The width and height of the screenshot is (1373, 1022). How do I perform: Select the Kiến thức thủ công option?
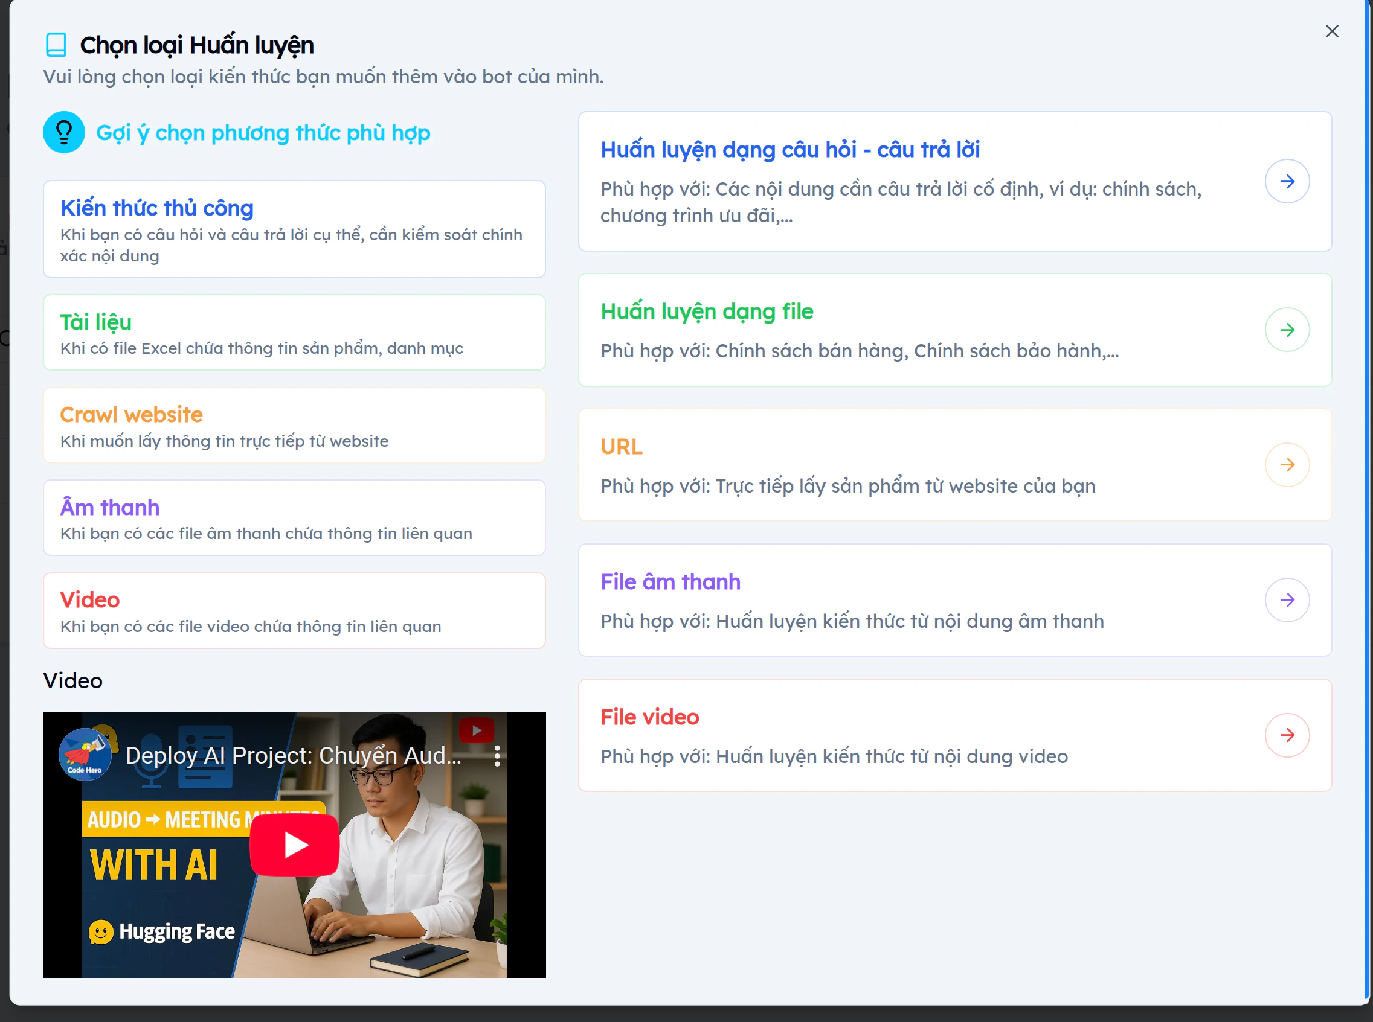point(294,229)
